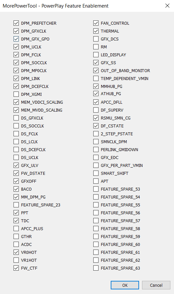
Task: Disable the GFX_ULV checkbox
Action: pos(16,165)
